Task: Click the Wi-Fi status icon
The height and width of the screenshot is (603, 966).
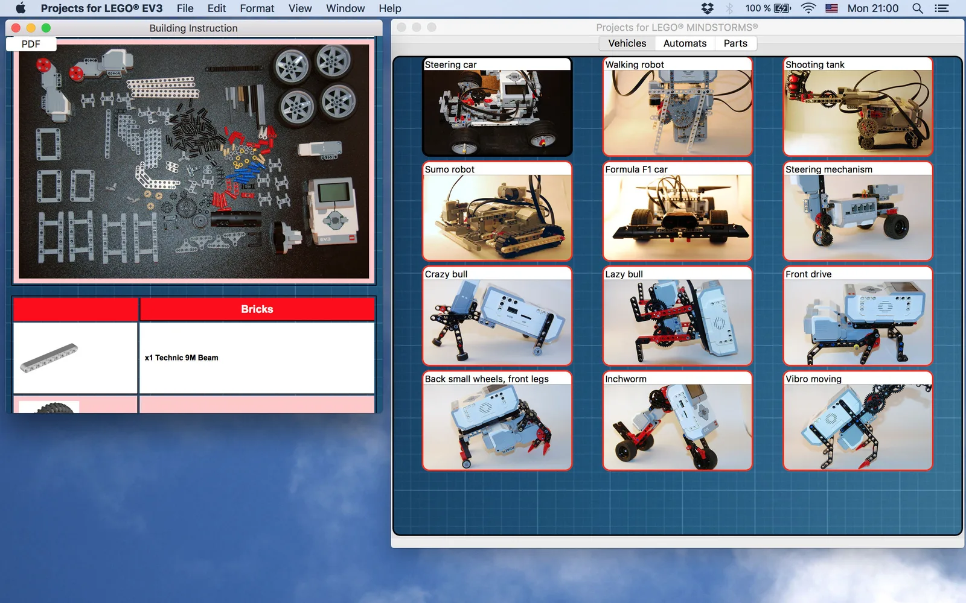Action: (x=808, y=8)
